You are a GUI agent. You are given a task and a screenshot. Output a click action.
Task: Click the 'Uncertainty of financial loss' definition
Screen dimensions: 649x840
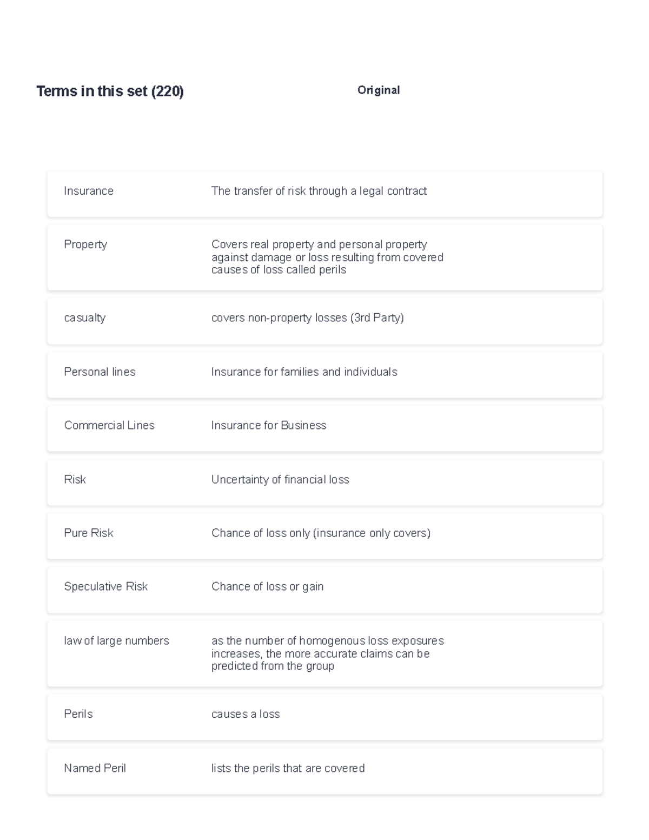(x=280, y=480)
